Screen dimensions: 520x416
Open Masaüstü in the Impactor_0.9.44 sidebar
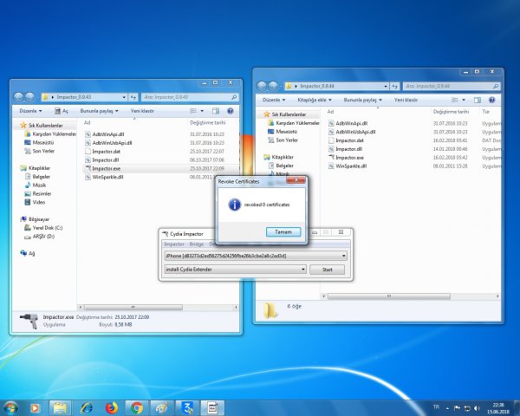point(287,131)
